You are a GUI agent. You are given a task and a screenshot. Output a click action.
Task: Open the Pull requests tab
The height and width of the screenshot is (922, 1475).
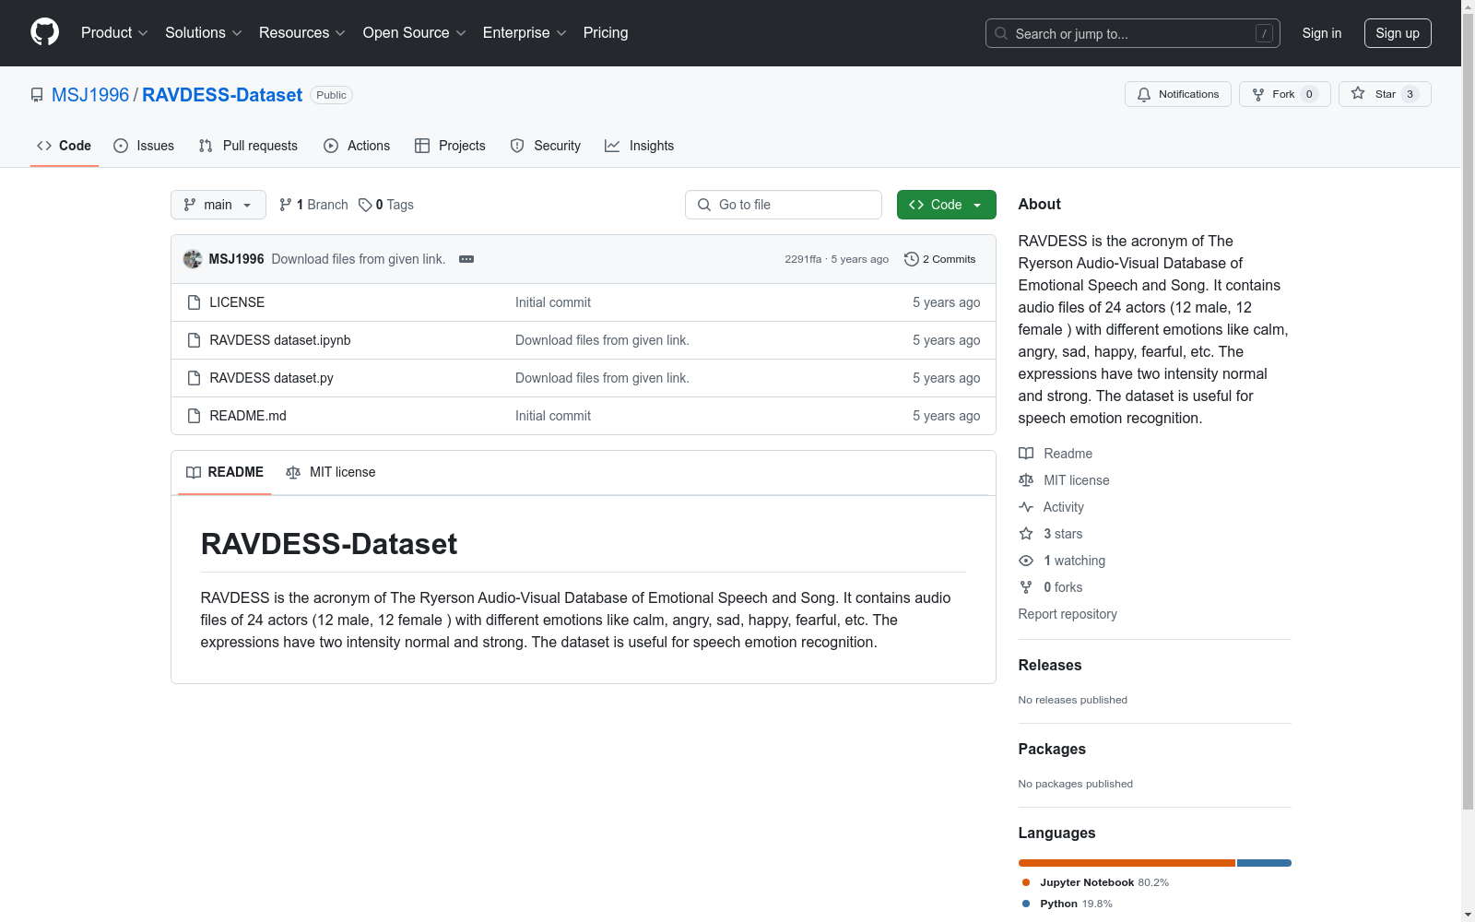(248, 146)
